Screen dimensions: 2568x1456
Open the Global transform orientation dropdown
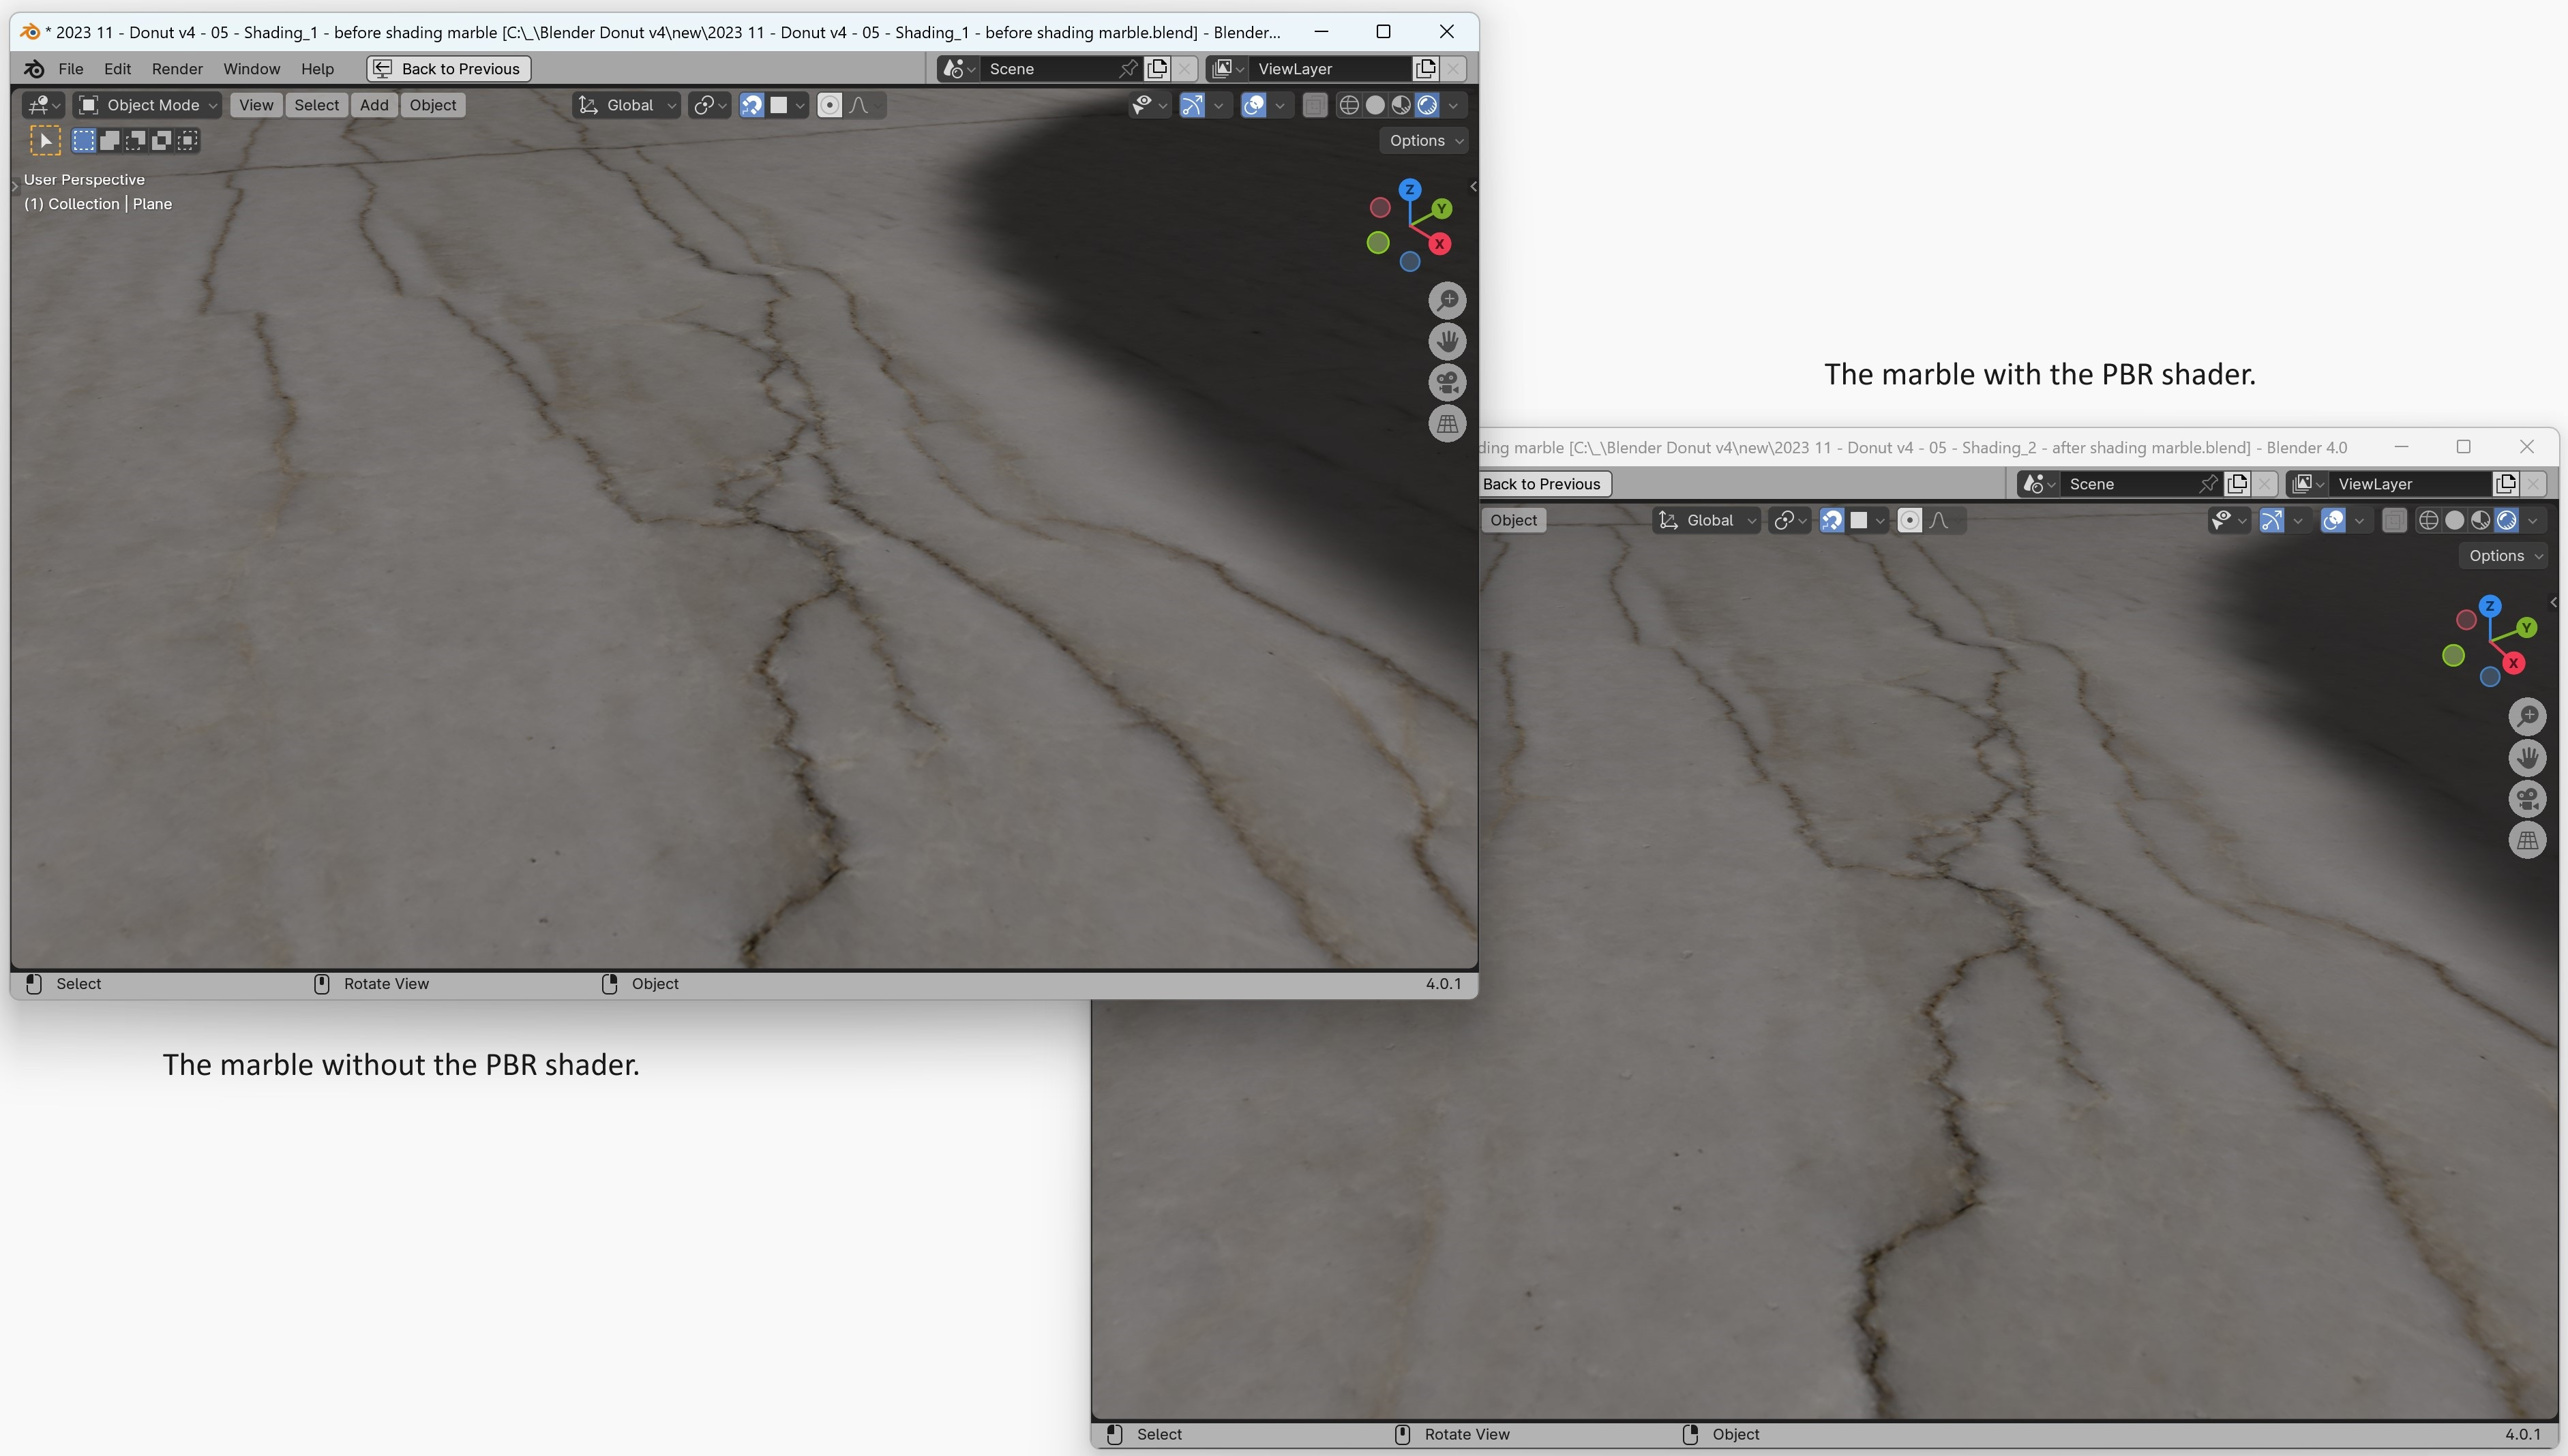point(625,104)
